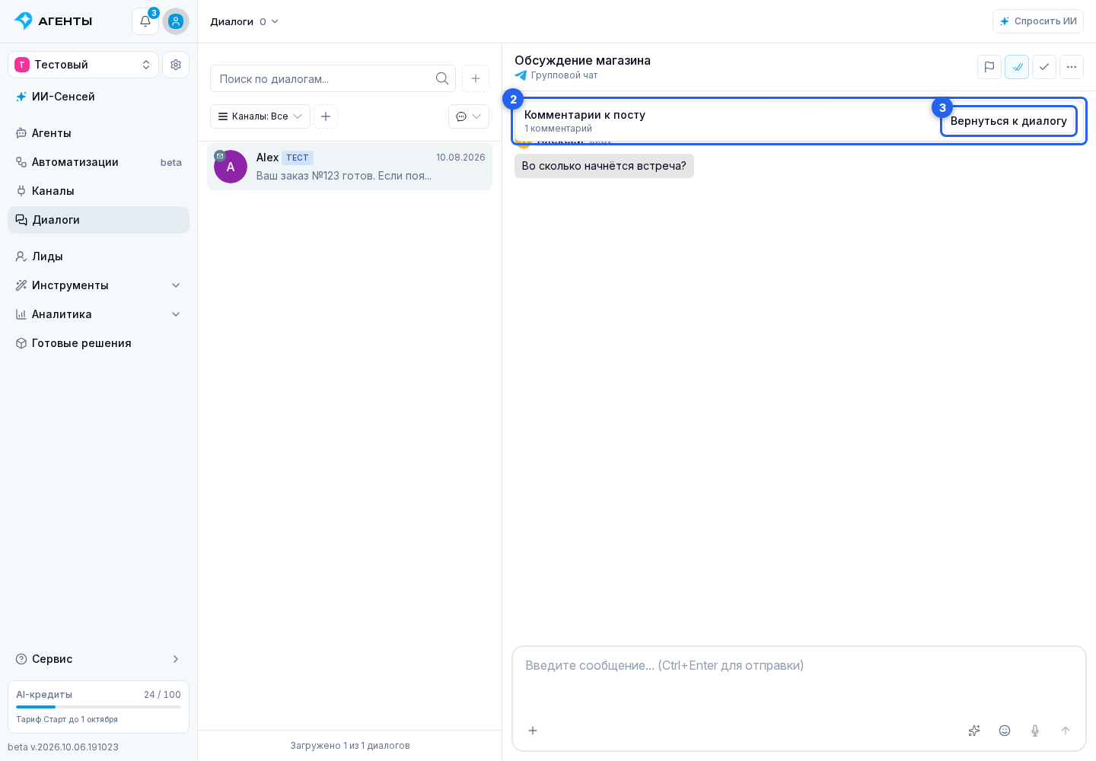Open the notifications bell icon

[145, 21]
